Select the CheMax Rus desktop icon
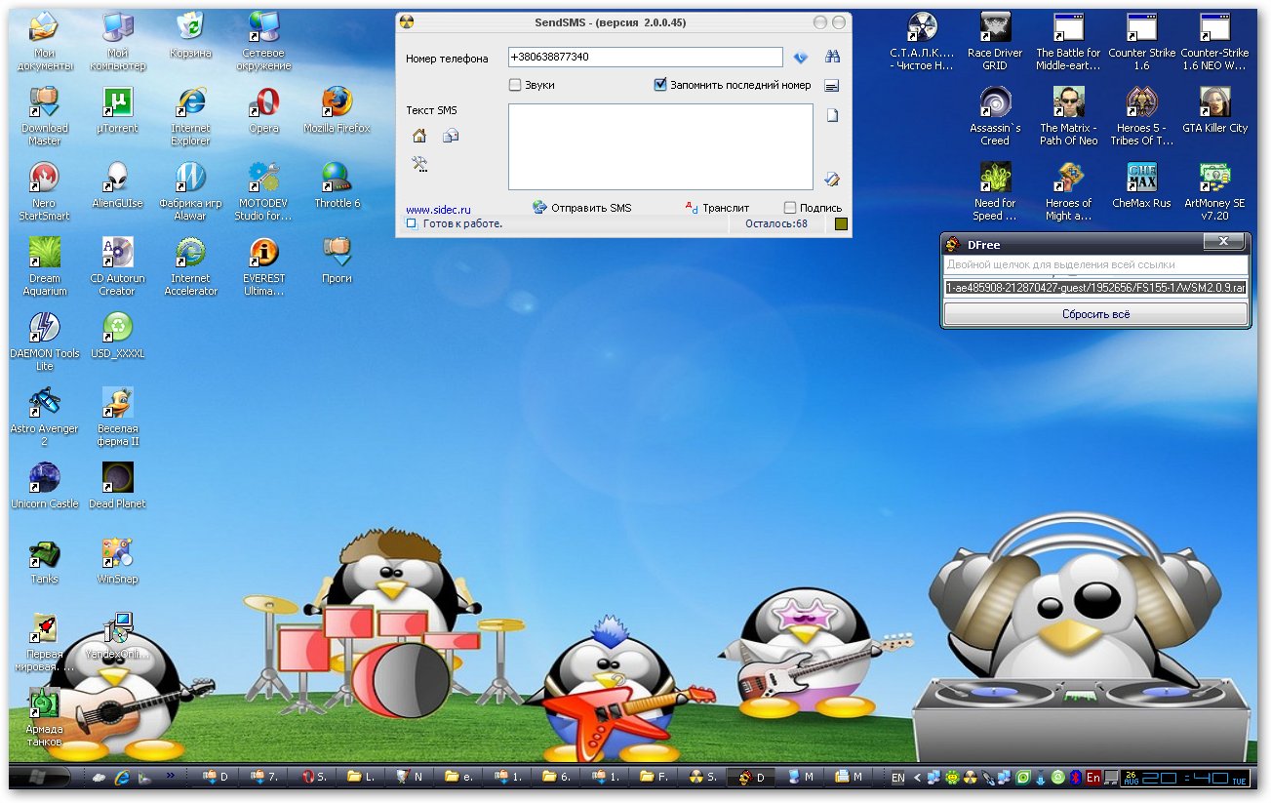1271x803 pixels. tap(1141, 185)
